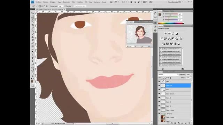
Task: Open the workspace Novedades de CS4 dropdown
Action: tap(176, 2)
